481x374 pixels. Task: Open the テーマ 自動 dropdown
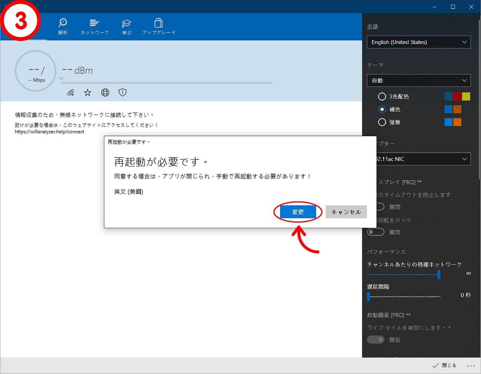click(x=419, y=80)
